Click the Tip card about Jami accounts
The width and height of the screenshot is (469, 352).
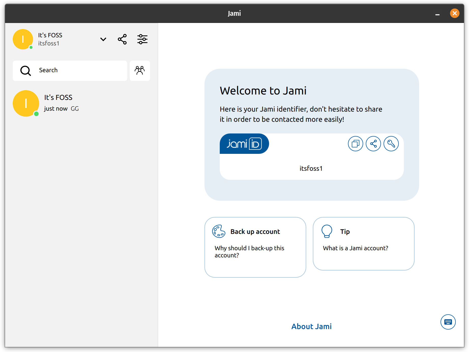click(x=363, y=244)
